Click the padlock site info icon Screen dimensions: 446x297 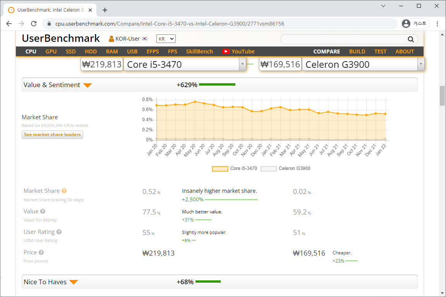pos(49,24)
